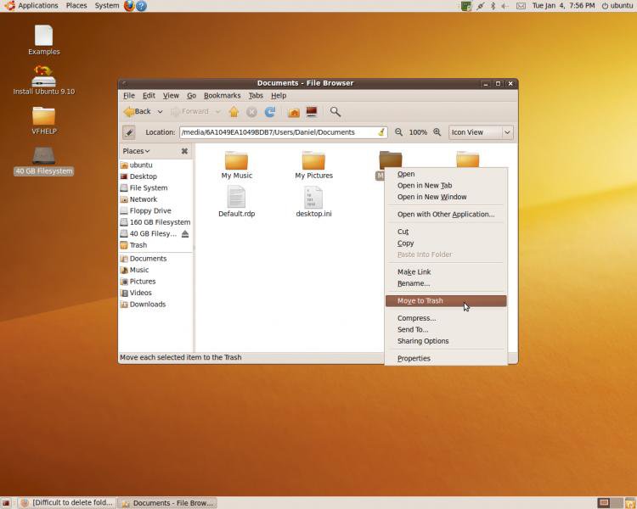Choose Open in New Tab
Screen dimensions: 637x509
(446, 186)
